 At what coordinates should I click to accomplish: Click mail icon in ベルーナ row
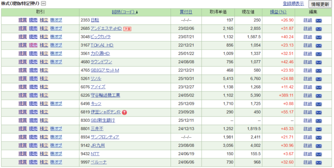[x=319, y=162]
